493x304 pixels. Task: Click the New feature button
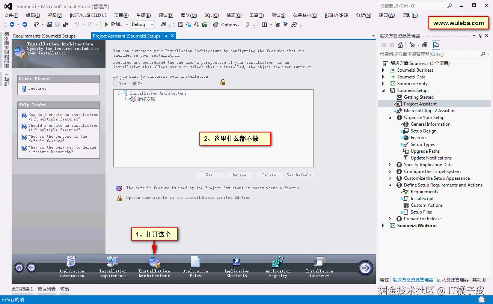[210, 175]
